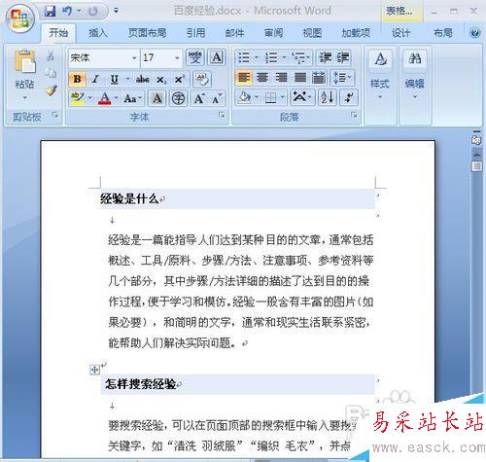Switch to the 引用 tab

[x=195, y=33]
